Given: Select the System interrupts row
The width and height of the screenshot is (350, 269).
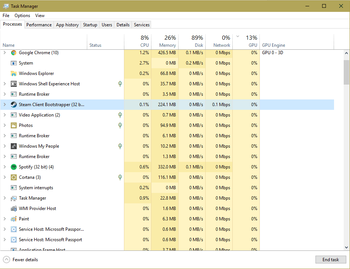Looking at the screenshot, I should 167,188.
